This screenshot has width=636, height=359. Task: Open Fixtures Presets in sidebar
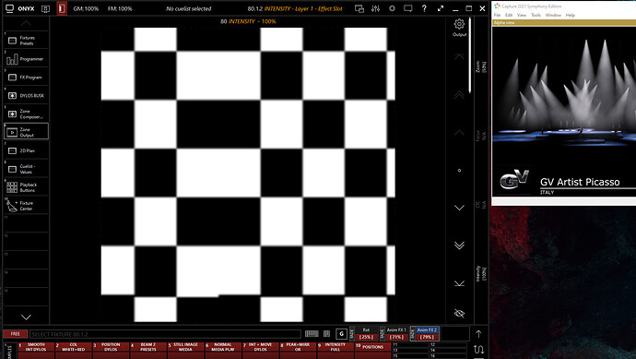pyautogui.click(x=26, y=41)
